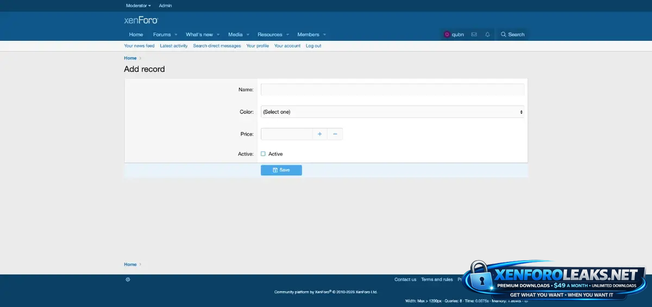
Task: Expand the Forums navigation arrow
Action: (x=176, y=35)
